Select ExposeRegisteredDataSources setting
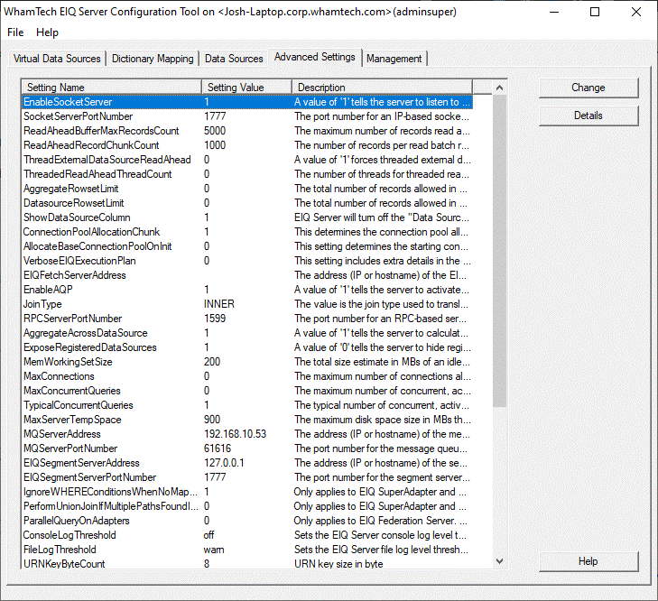 247,347
